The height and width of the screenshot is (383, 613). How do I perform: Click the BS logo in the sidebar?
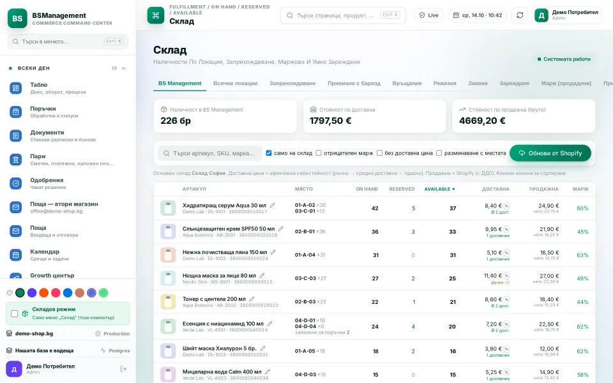point(17,19)
